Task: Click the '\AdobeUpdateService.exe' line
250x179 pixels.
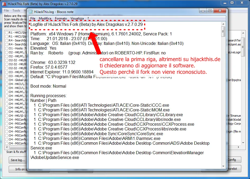Action: pos(55,158)
